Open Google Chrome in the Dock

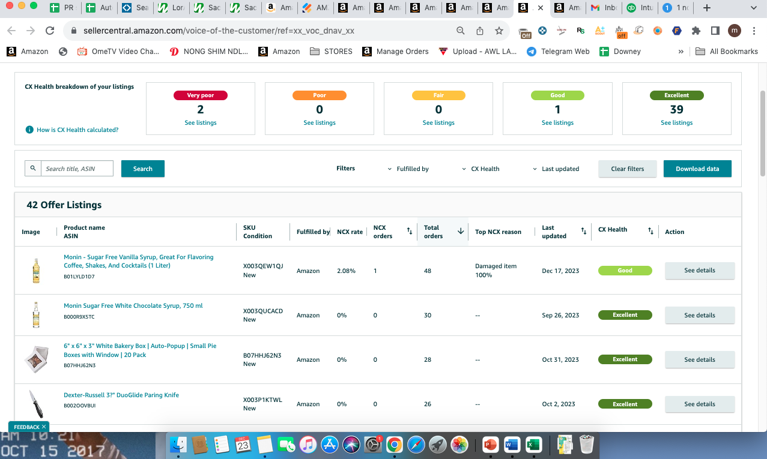coord(394,445)
